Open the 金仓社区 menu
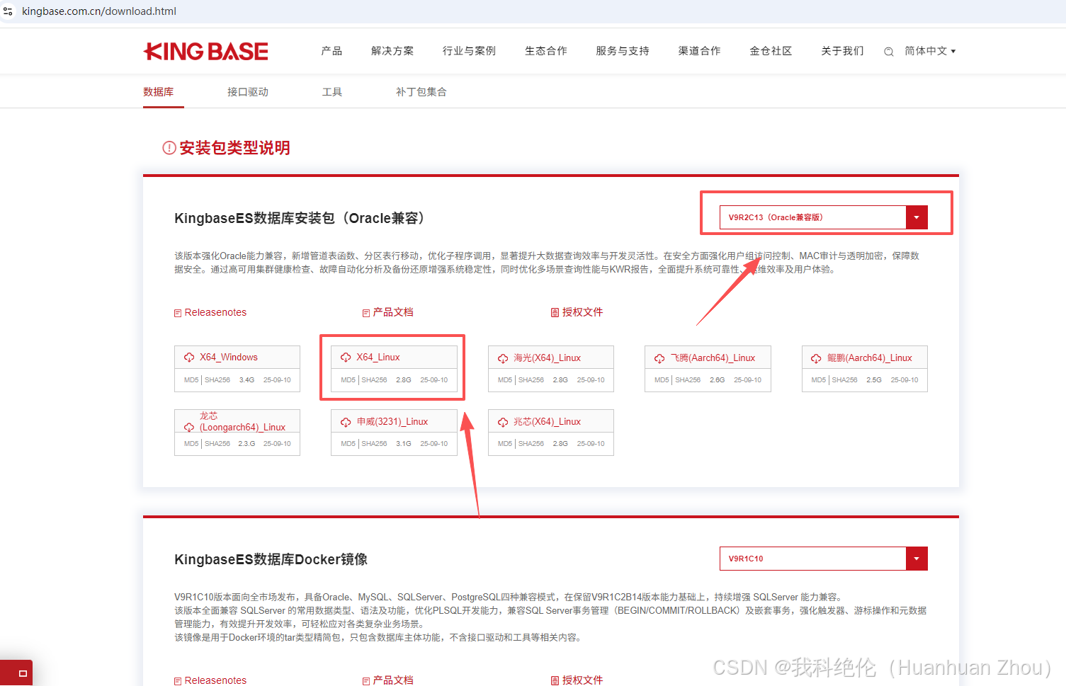Screen dimensions: 1066x686 click(x=771, y=51)
